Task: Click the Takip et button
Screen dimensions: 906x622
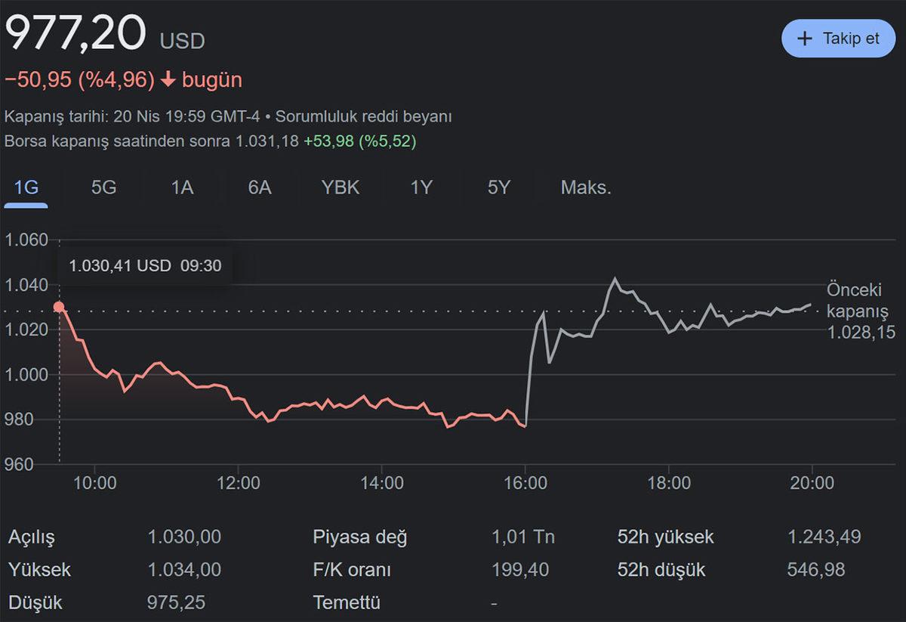Action: (x=838, y=38)
